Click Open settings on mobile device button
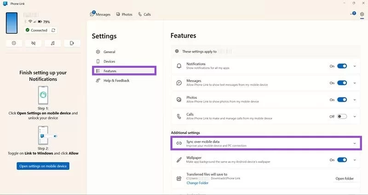The width and height of the screenshot is (368, 195). coord(43,166)
